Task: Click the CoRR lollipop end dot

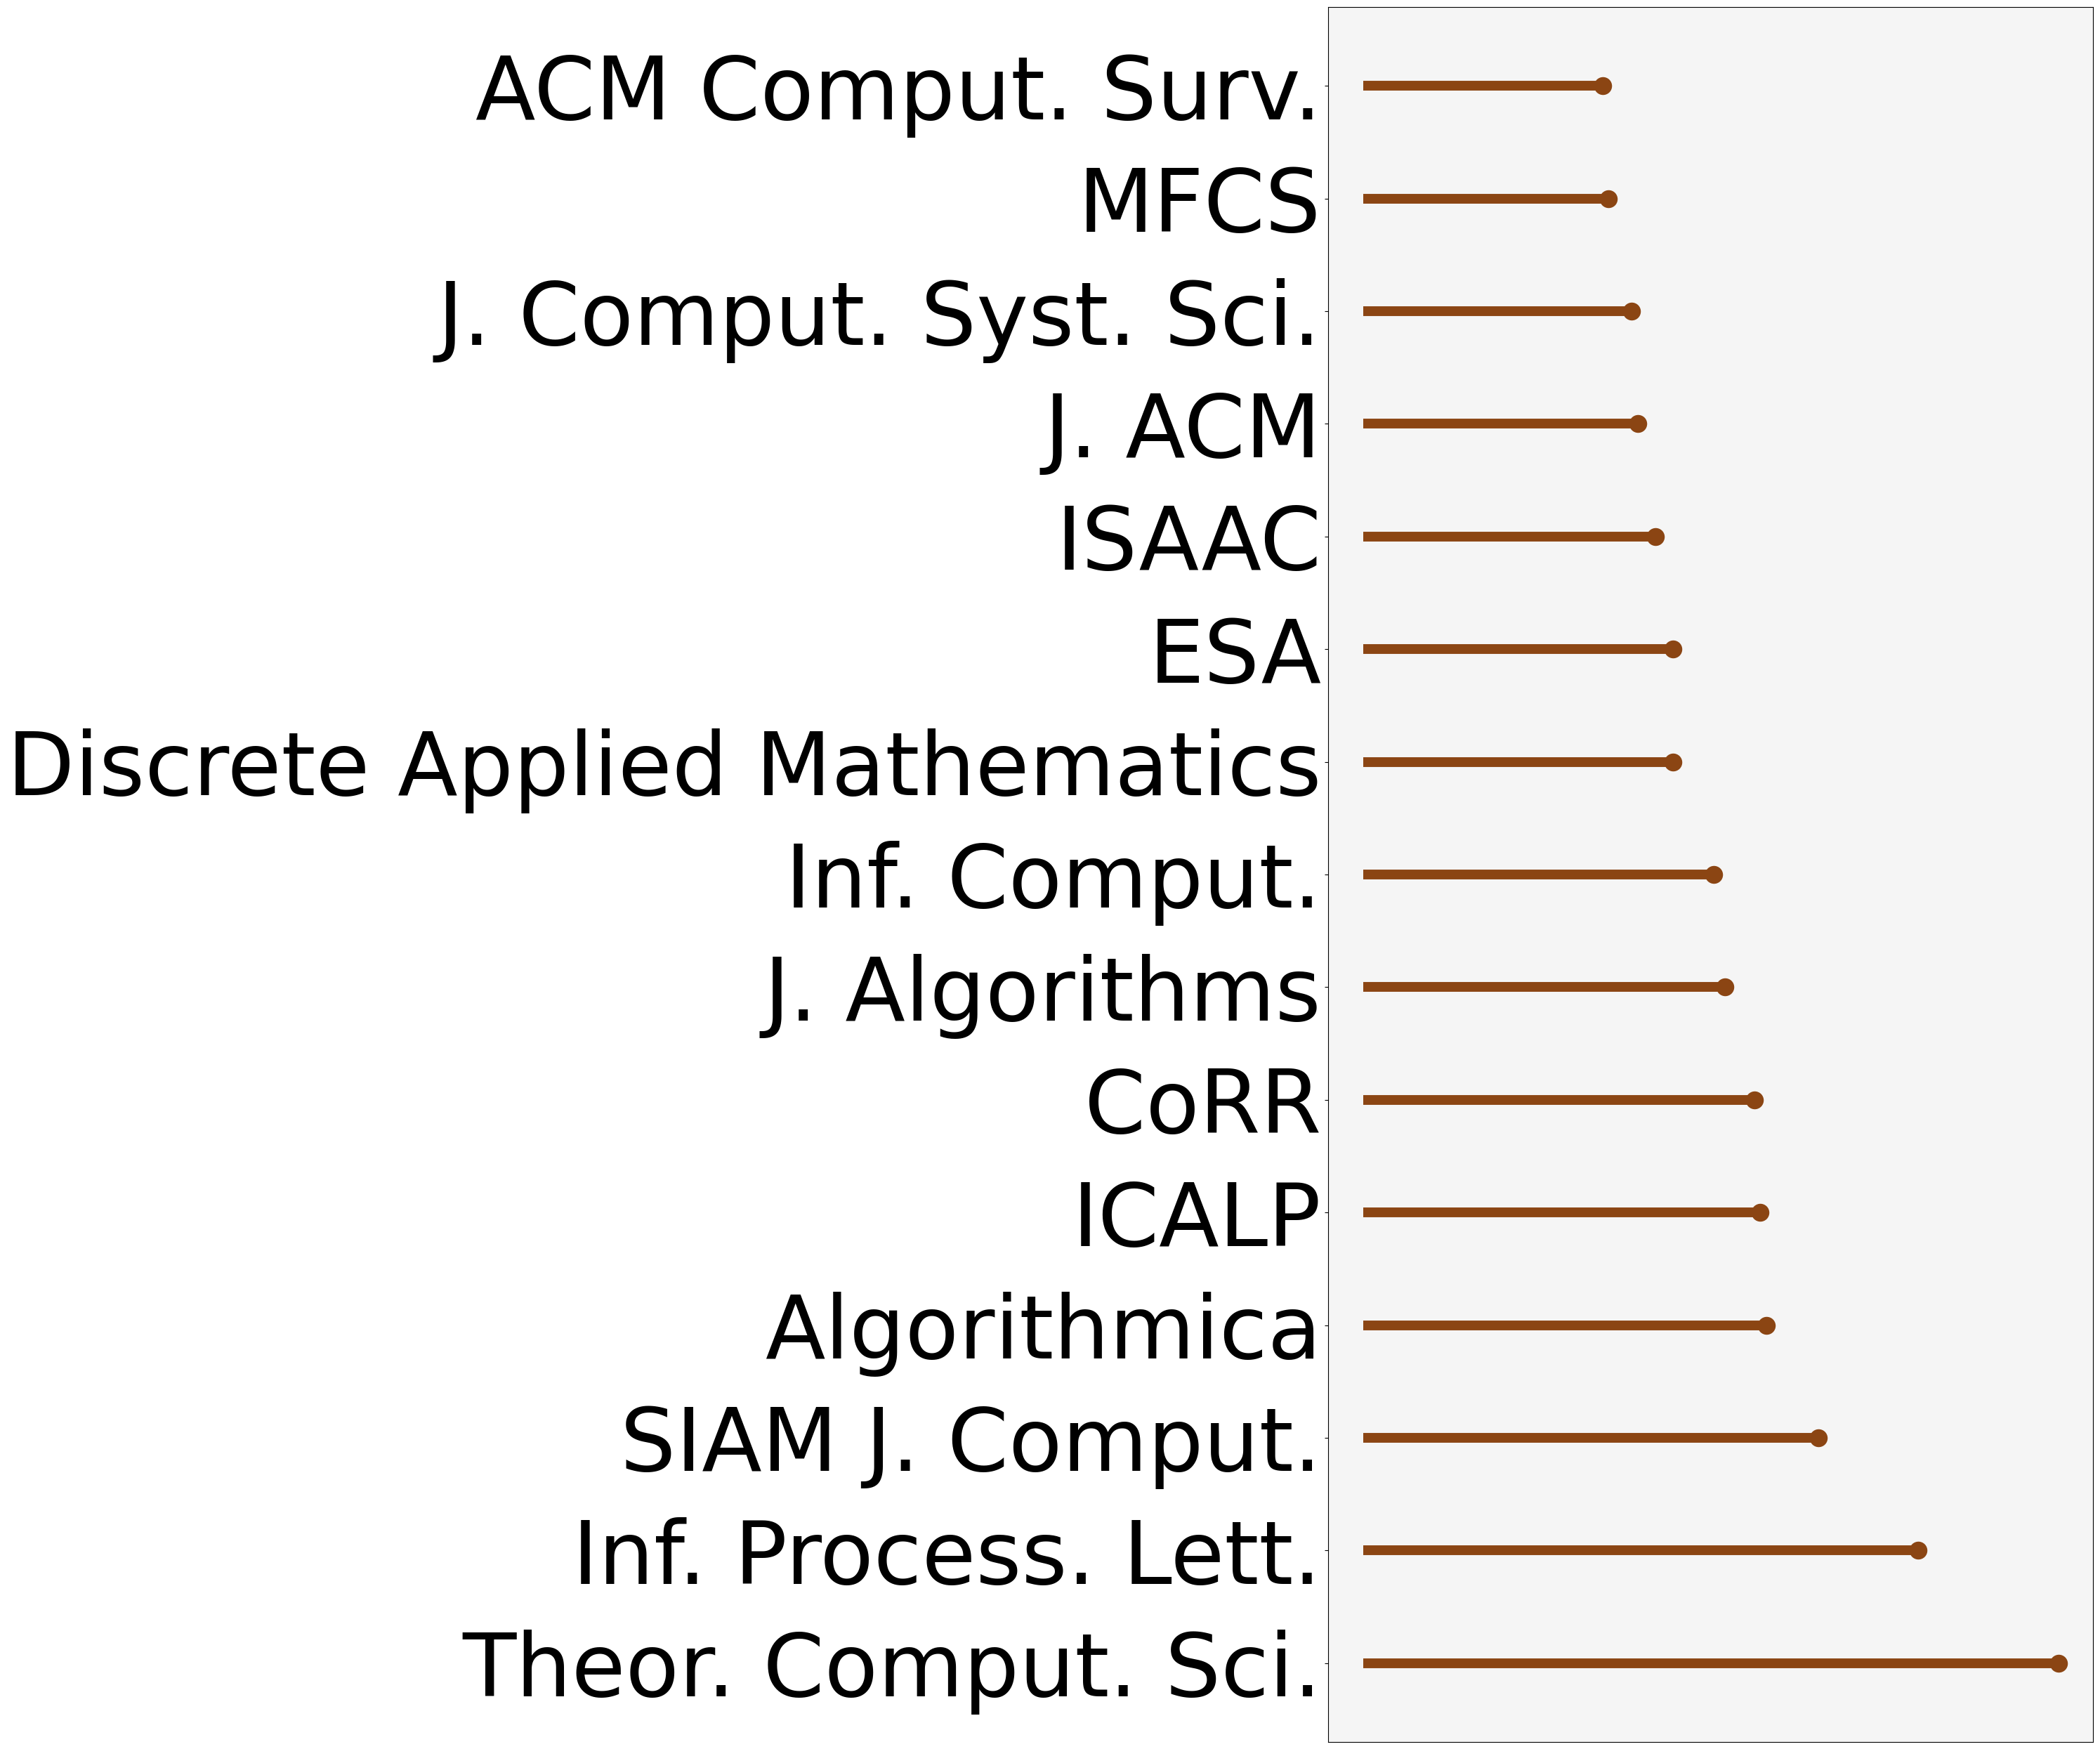Action: (1755, 1100)
